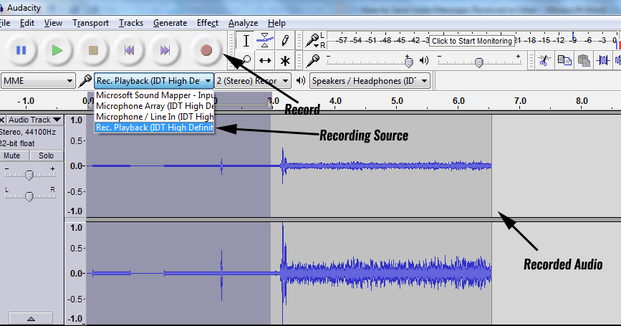This screenshot has height=326, width=621.
Task: Open the Speakers / Headphones playback device dropdown
Action: (370, 81)
